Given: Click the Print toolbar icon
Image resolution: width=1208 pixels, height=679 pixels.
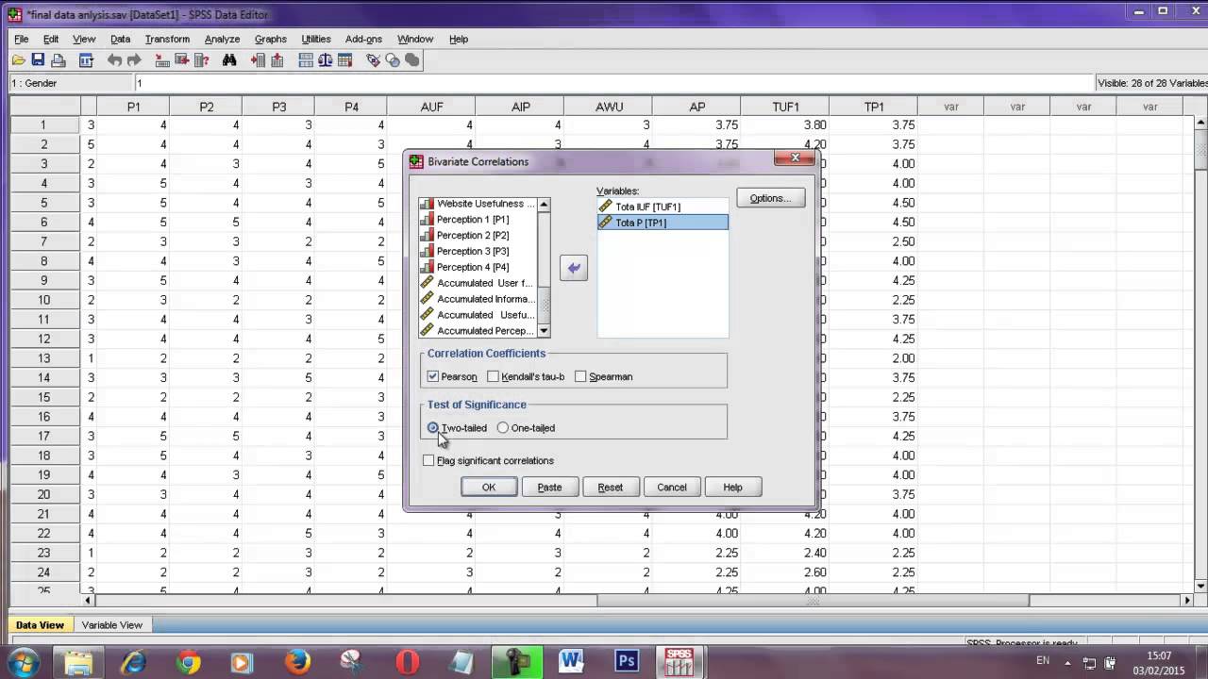Looking at the screenshot, I should [x=59, y=59].
